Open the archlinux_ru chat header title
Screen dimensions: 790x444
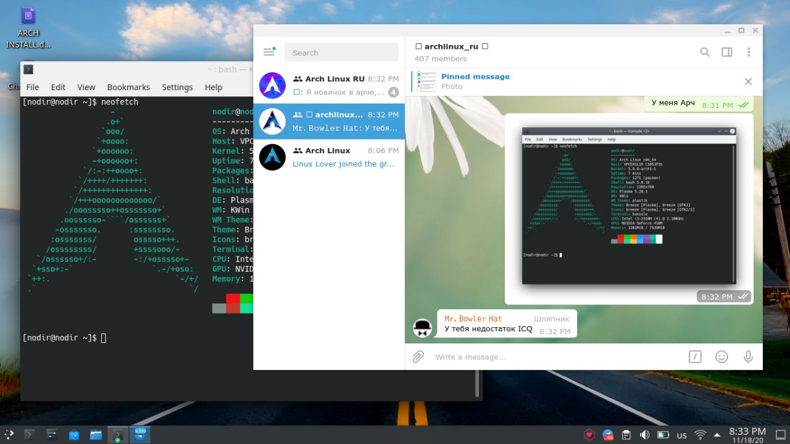pyautogui.click(x=452, y=46)
